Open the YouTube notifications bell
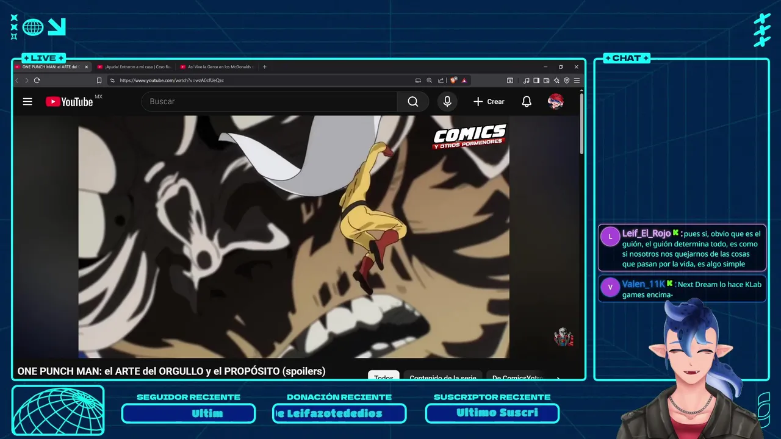Viewport: 781px width, 439px height. pyautogui.click(x=527, y=102)
